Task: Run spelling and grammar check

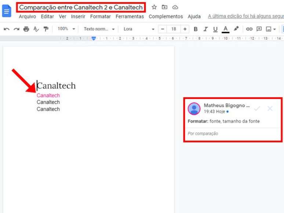Action: (x=36, y=29)
